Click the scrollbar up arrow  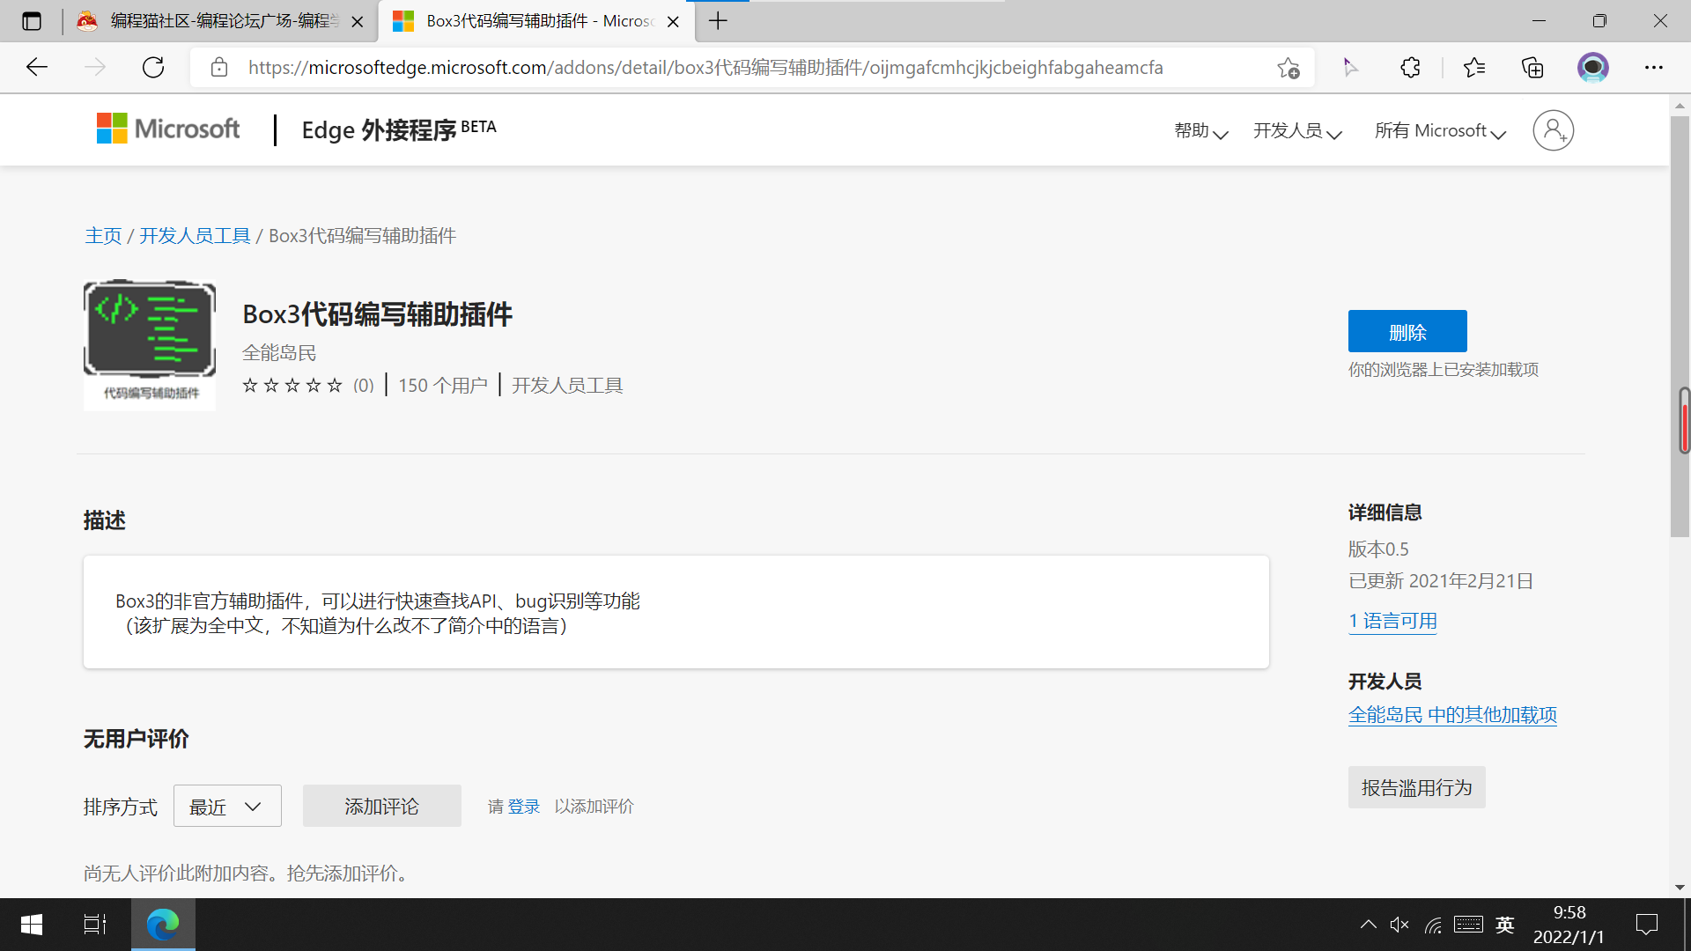1680,107
